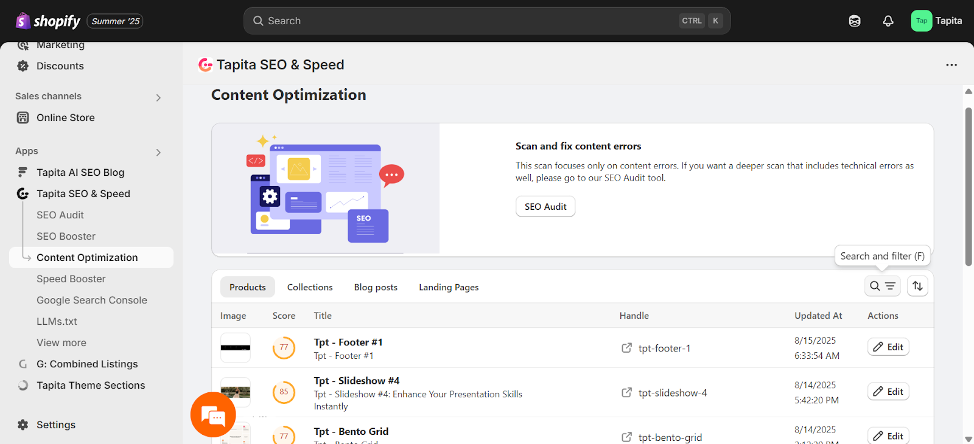
Task: Click the Tpt - Bento Grid title
Action: [351, 431]
